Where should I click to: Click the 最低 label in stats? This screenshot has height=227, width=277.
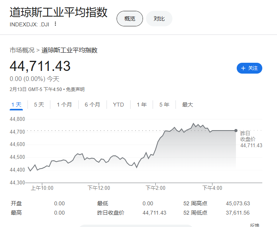tap(103, 203)
